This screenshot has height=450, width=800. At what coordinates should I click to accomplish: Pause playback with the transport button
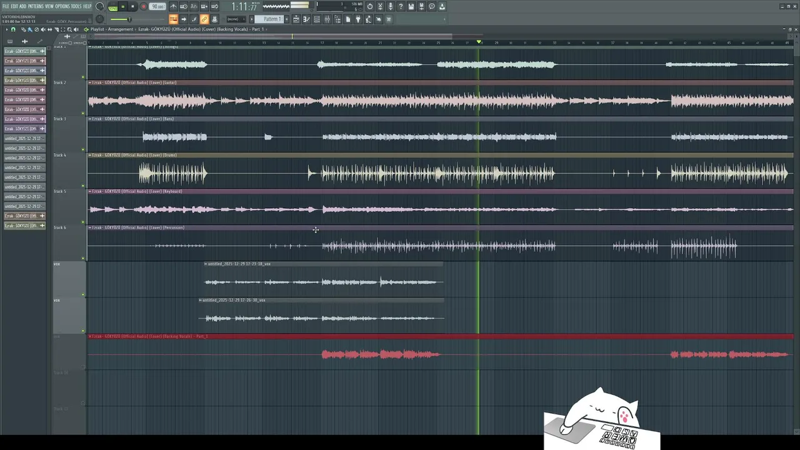point(122,7)
